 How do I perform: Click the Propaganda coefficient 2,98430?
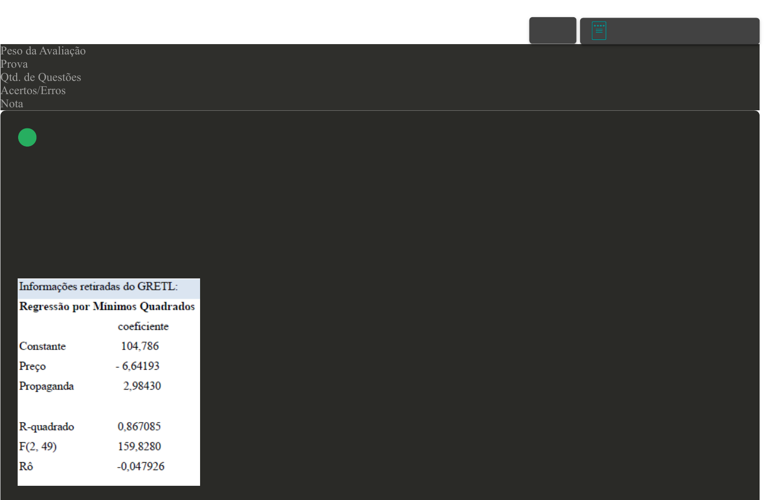pos(142,386)
